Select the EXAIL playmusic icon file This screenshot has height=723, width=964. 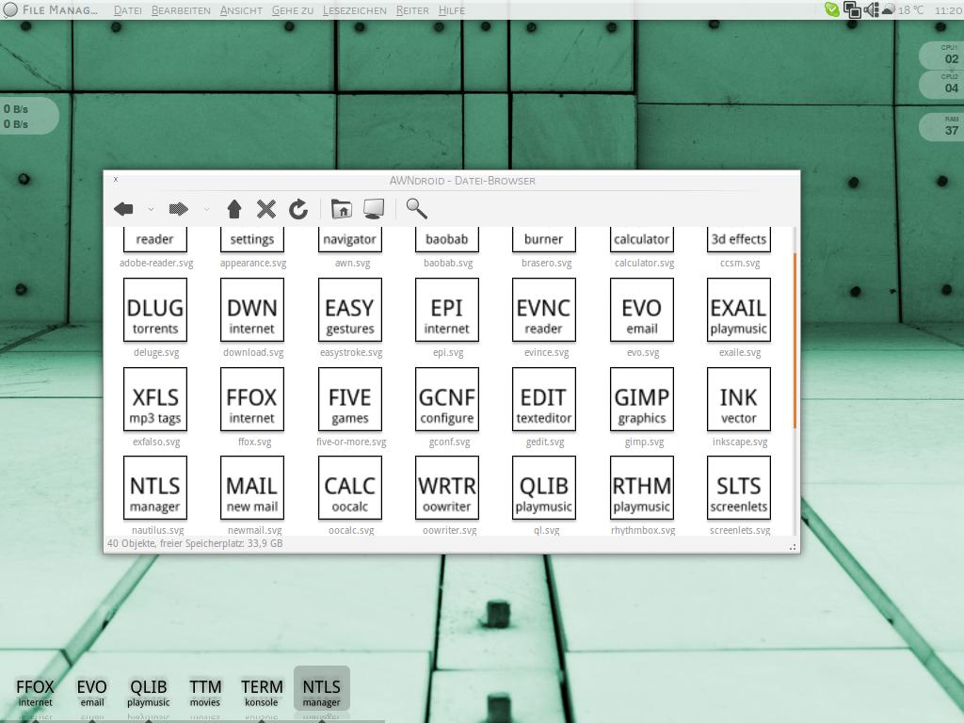pos(739,310)
